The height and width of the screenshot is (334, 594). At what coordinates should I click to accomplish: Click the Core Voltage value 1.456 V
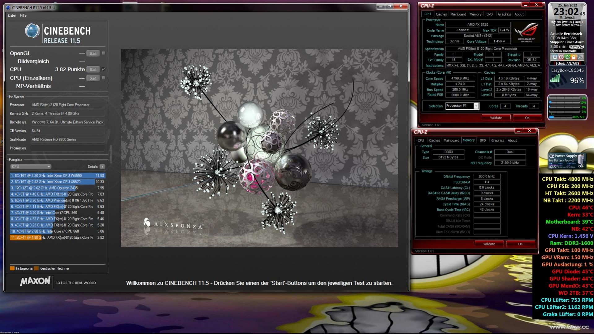[x=499, y=41]
